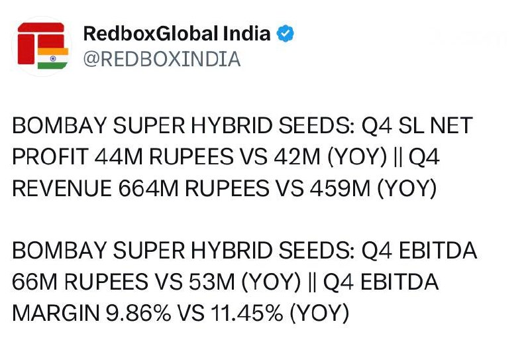Viewport: 530px width, 346px height.
Task: Open the RedboxGlobal India profile avatar
Action: [42, 46]
